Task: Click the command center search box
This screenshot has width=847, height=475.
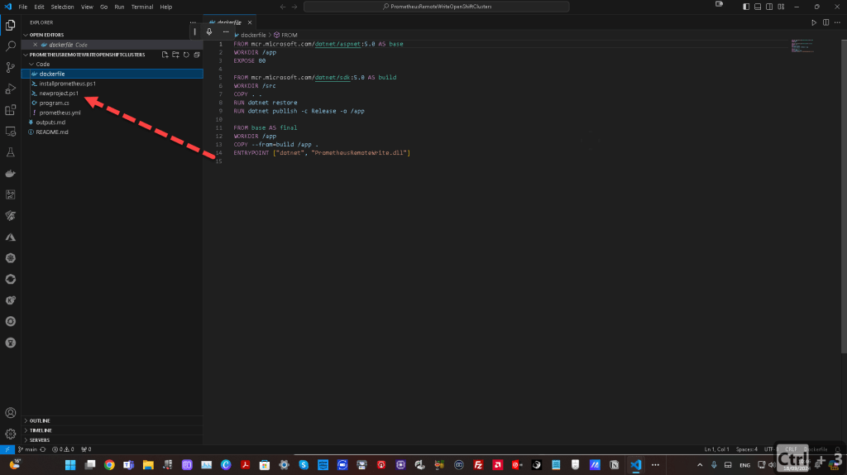Action: point(437,7)
